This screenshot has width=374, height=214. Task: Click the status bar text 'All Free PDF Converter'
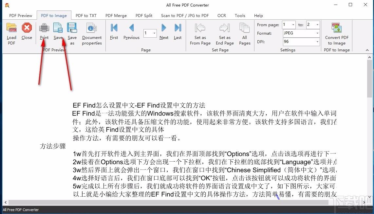[x=21, y=210]
